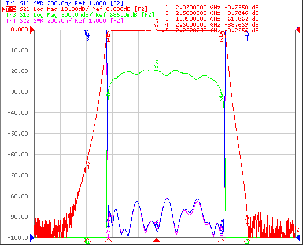
Task: Click green marker 5 on S12 trace
Action: pos(157,65)
